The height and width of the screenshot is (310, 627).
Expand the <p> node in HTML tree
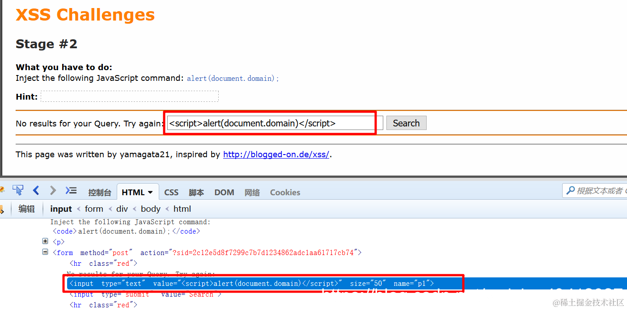[x=45, y=241]
